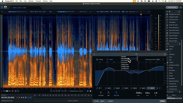Enable the Instant process checkbox
Image resolution: width=183 pixels, height=103 pixels.
(69, 91)
